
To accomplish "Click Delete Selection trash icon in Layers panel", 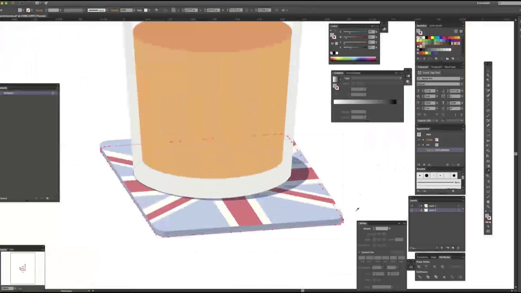I will click(x=458, y=247).
